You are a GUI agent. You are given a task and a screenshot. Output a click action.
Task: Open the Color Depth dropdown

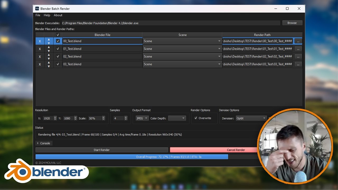coord(177,118)
